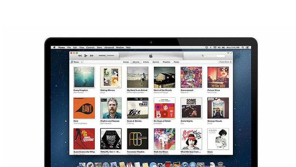Viewport: 296px width, 167px height.
Task: Select the Every Kingdom album cover
Action: (x=84, y=77)
